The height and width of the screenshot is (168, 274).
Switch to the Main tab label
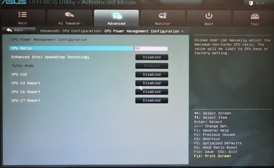[x=23, y=23]
